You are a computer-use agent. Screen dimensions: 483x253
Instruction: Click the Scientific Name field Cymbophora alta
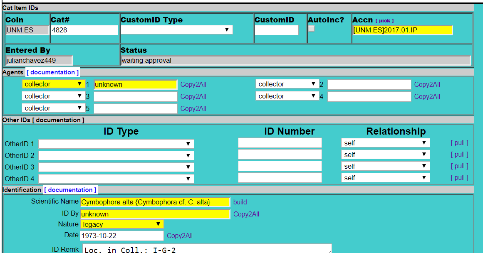[x=155, y=202]
